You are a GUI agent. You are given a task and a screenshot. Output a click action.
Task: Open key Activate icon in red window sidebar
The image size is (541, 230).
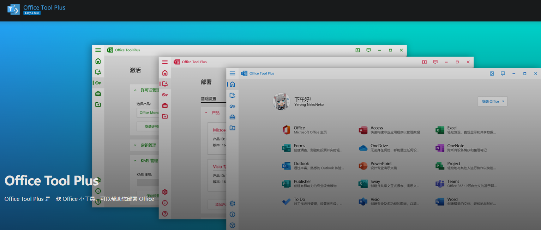coord(165,95)
